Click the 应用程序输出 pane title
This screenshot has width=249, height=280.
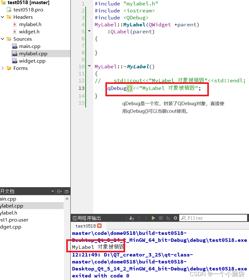pyautogui.click(x=87, y=218)
